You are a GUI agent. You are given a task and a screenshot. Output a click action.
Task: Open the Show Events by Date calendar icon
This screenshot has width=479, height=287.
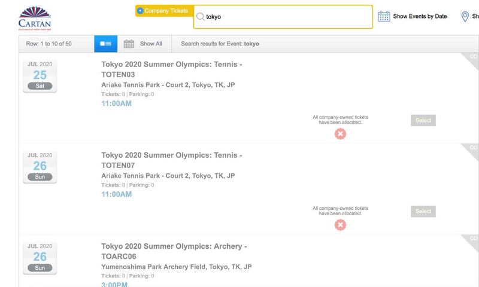384,16
